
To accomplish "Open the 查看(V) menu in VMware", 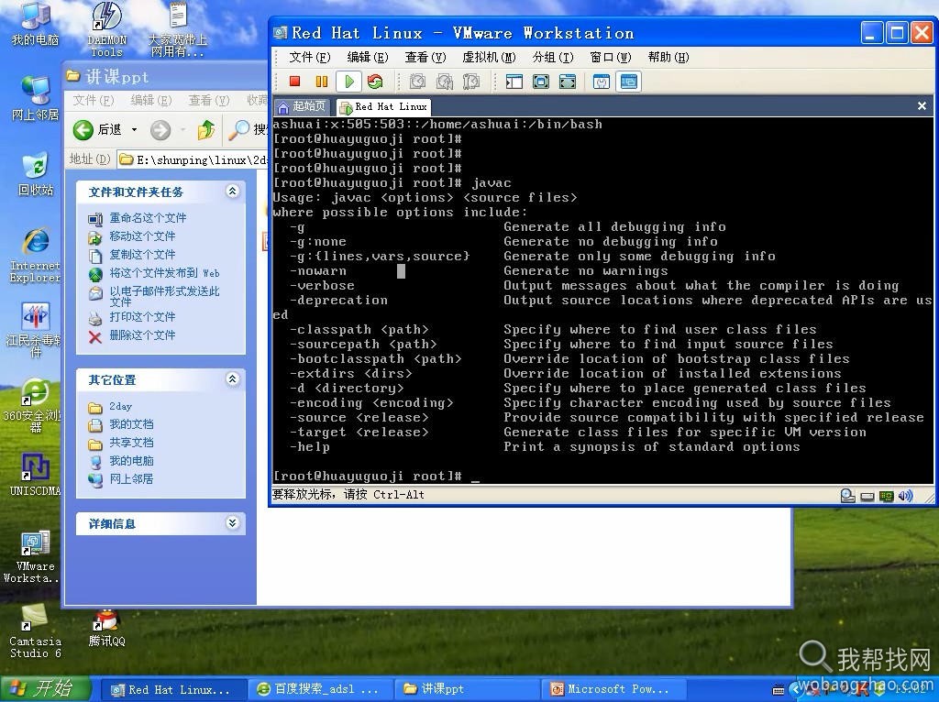I will 425,58.
